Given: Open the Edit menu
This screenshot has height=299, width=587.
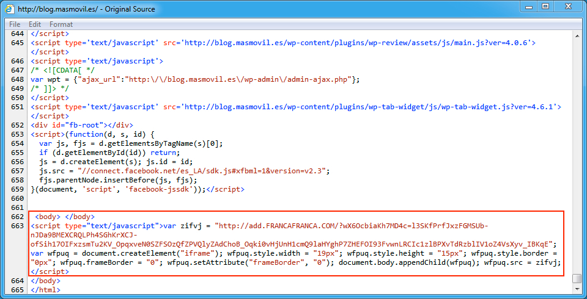Looking at the screenshot, I should [x=35, y=24].
